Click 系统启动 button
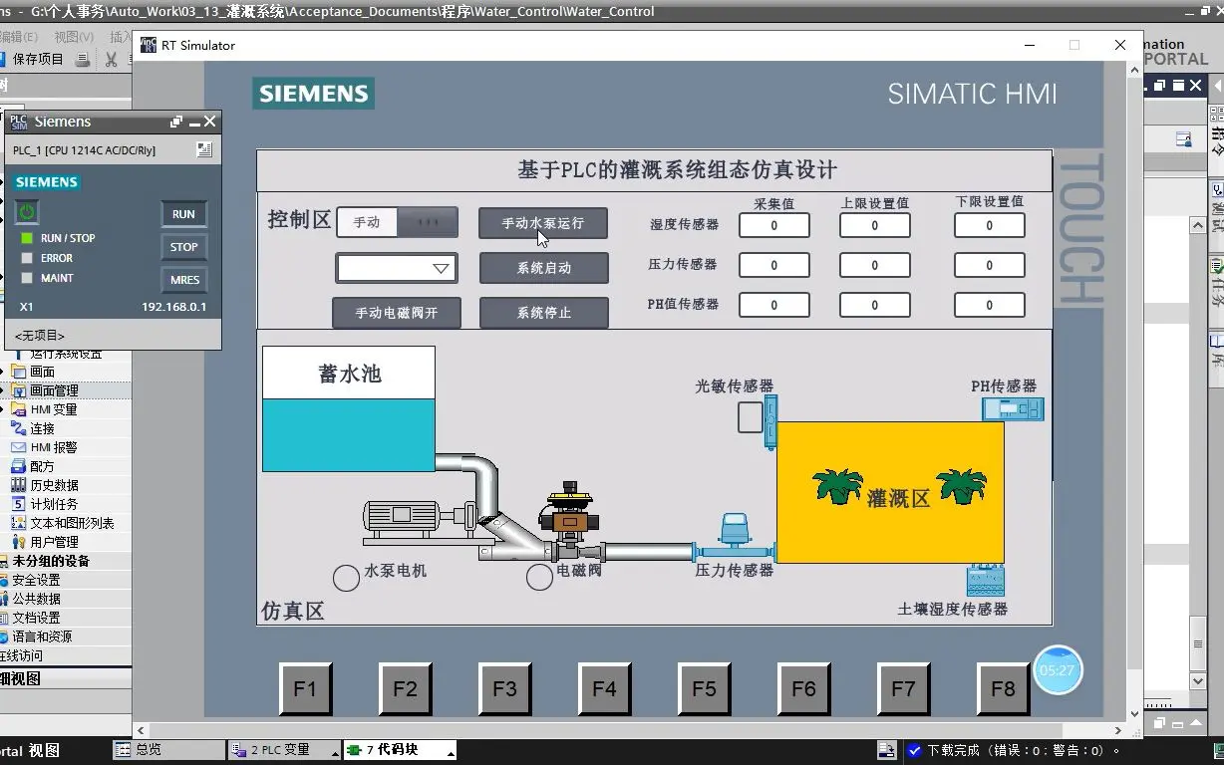Screen dimensions: 1224x765 coord(543,268)
